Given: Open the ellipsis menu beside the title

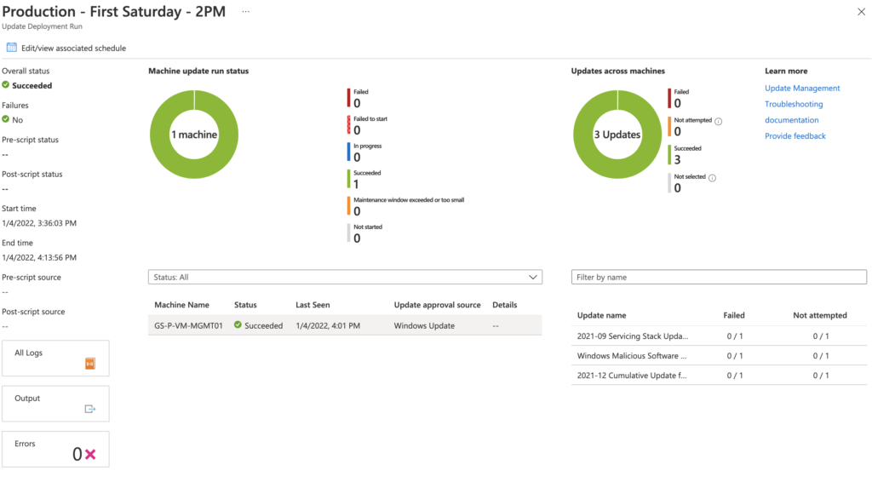Looking at the screenshot, I should click(x=246, y=12).
